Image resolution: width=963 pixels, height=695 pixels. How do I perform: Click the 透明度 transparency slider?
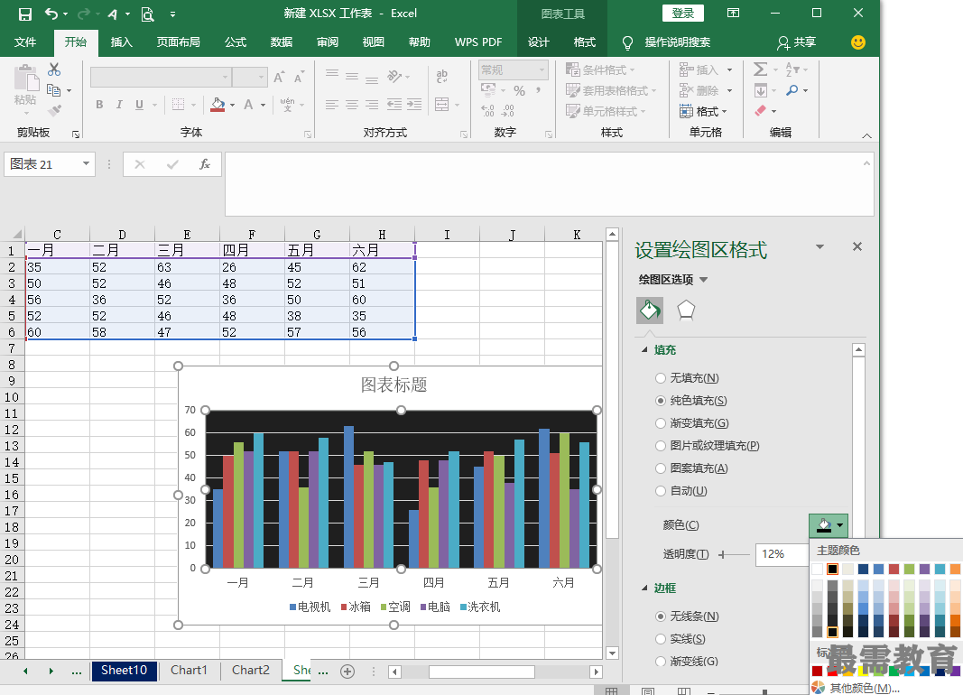(734, 554)
